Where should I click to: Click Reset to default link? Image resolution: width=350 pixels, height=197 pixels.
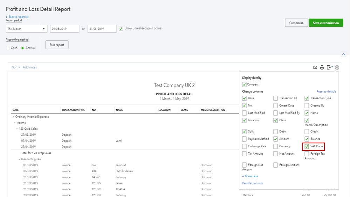(x=326, y=91)
